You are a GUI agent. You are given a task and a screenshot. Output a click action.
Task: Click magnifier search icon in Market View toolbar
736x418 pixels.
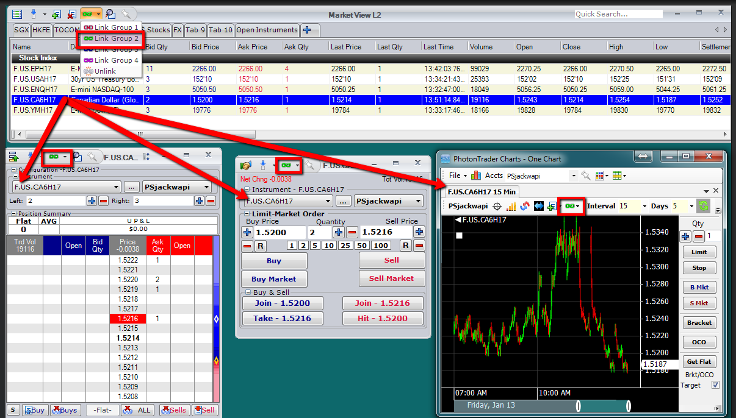tap(110, 13)
